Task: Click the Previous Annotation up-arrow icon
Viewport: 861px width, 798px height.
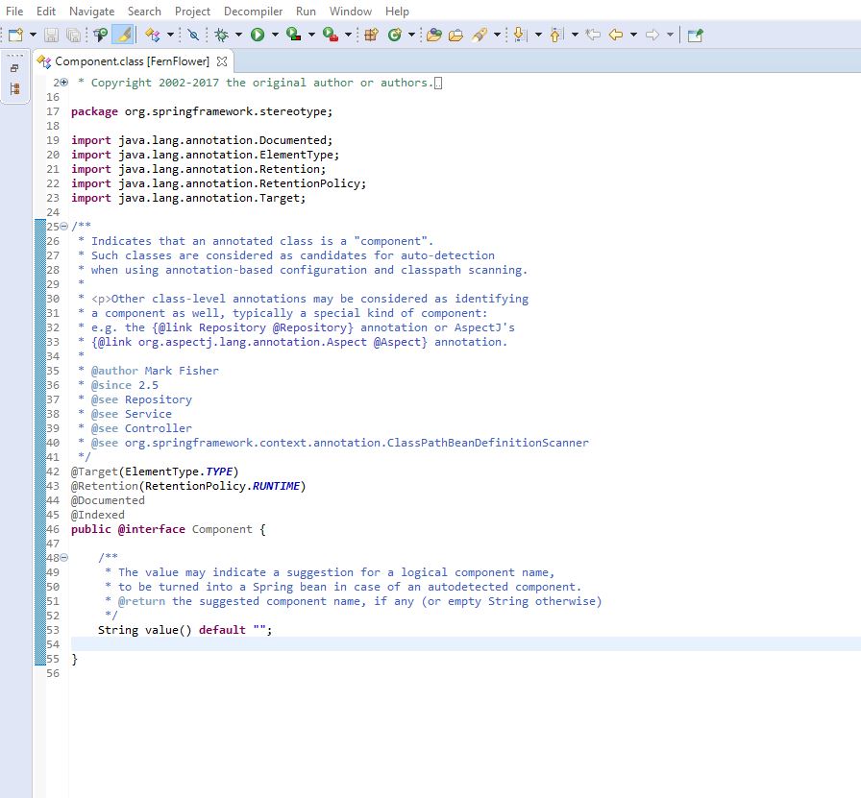Action: (555, 36)
